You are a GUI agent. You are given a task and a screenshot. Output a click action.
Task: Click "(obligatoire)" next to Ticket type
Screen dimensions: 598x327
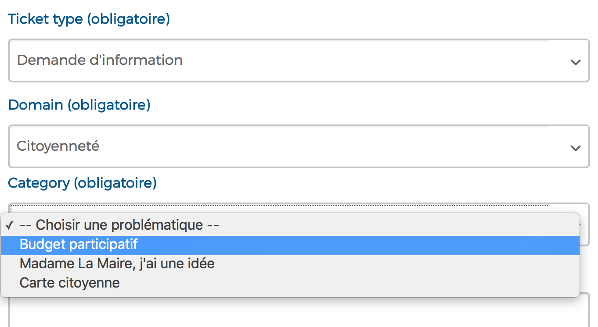pyautogui.click(x=128, y=19)
